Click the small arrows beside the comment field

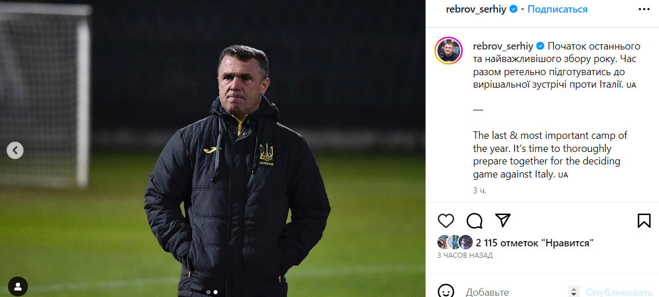point(574,291)
